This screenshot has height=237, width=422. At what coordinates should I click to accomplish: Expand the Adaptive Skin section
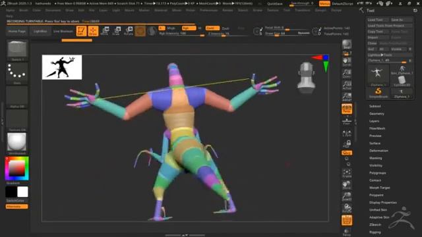click(x=379, y=217)
